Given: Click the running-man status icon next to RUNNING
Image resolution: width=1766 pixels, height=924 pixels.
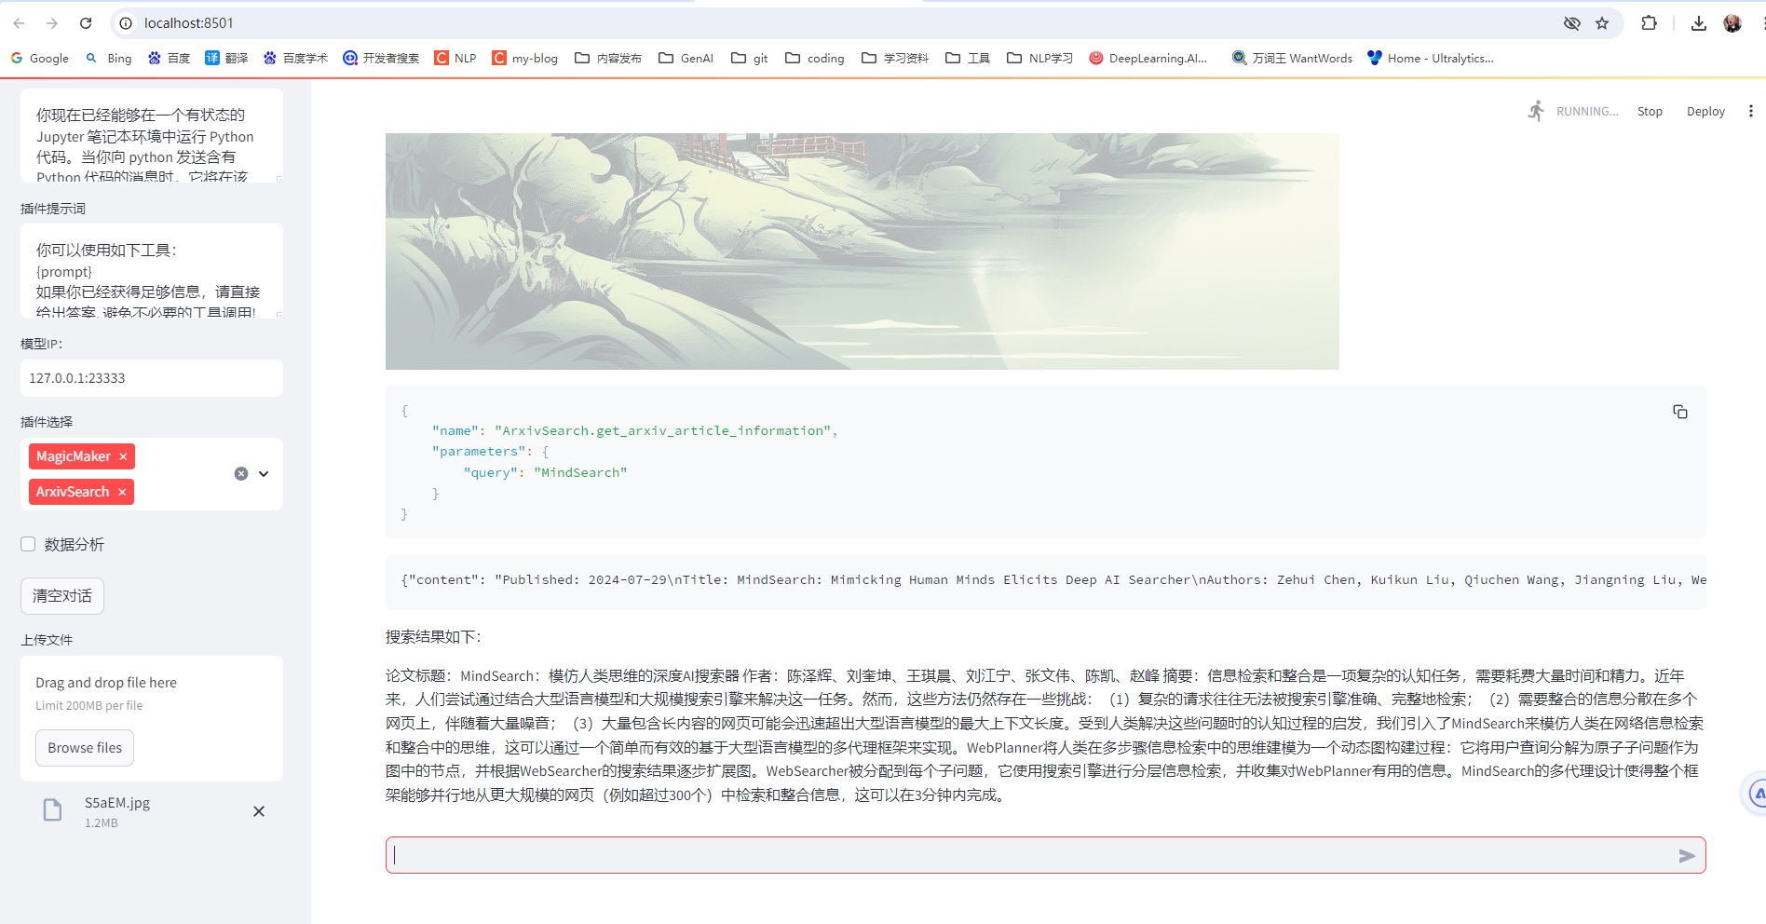Looking at the screenshot, I should pyautogui.click(x=1535, y=110).
